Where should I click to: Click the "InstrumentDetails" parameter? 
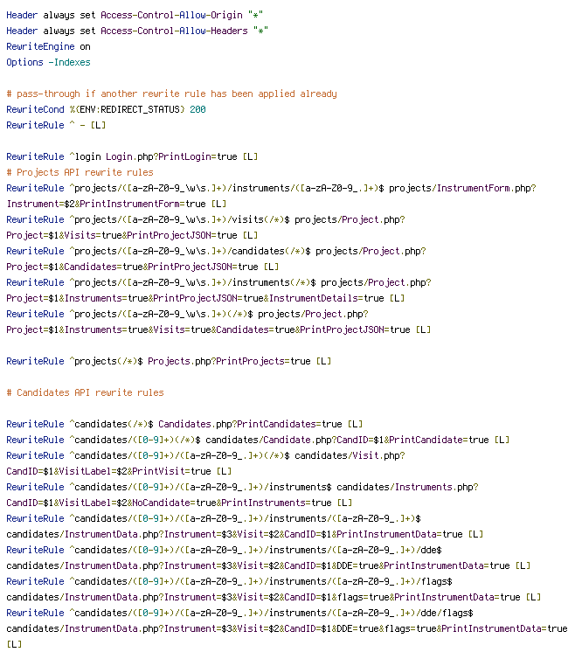click(314, 298)
